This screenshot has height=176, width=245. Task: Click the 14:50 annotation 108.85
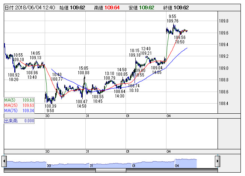[x=122, y=72]
